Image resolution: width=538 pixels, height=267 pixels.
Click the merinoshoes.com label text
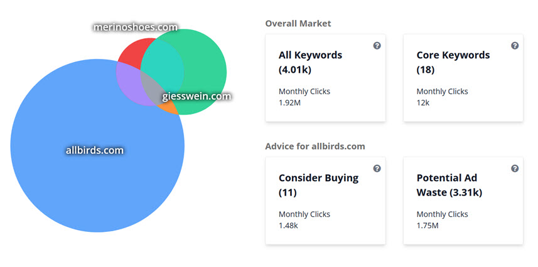tap(136, 27)
